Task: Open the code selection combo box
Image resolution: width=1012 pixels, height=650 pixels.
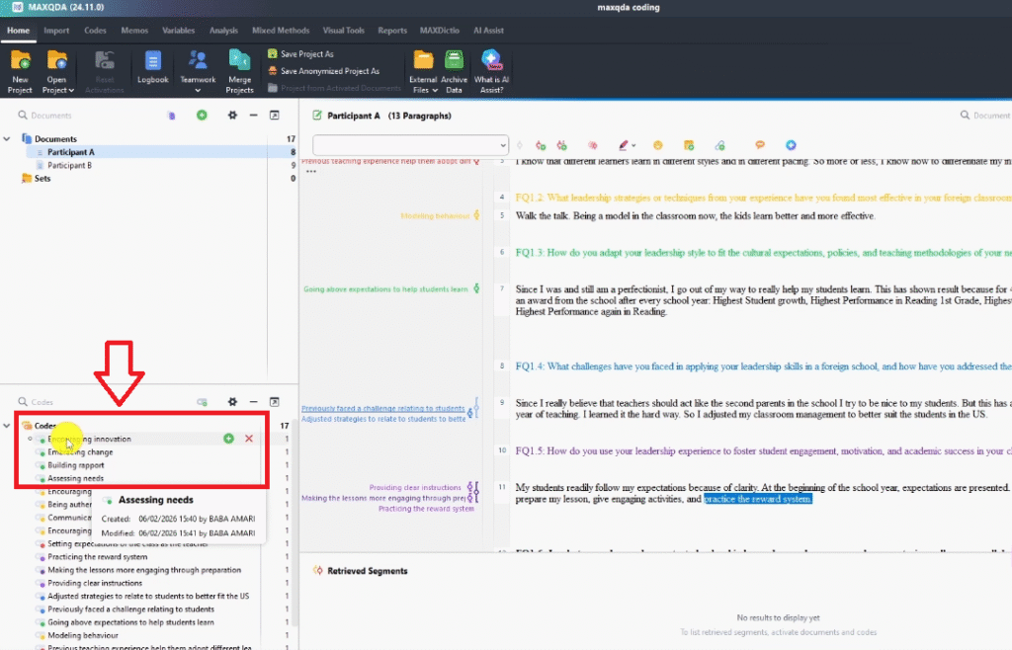Action: pyautogui.click(x=410, y=145)
